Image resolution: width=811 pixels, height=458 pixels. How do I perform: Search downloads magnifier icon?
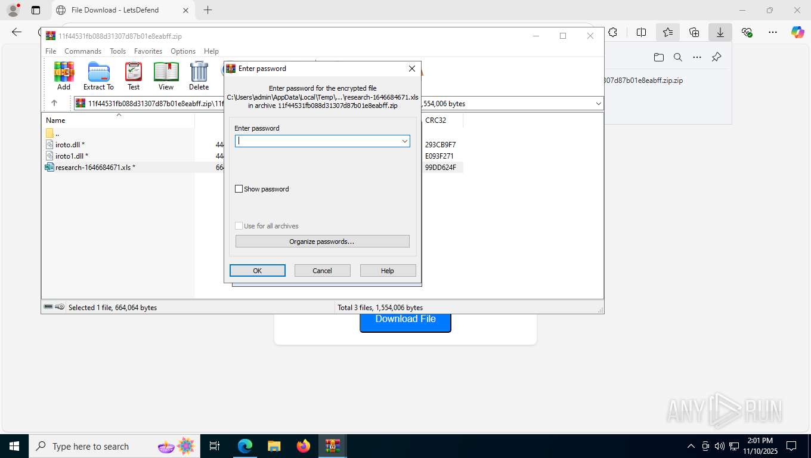pyautogui.click(x=678, y=57)
